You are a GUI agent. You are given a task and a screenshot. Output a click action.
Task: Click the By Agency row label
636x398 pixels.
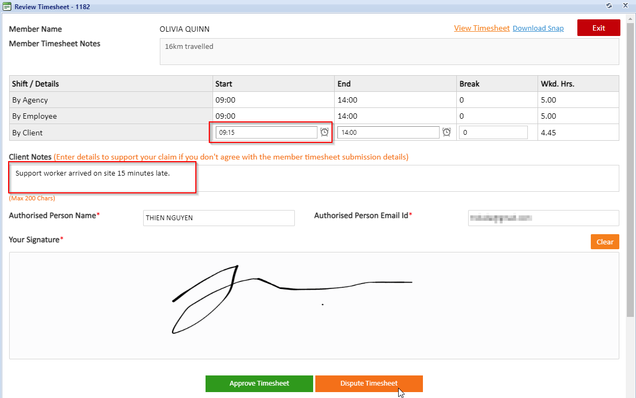coord(30,100)
